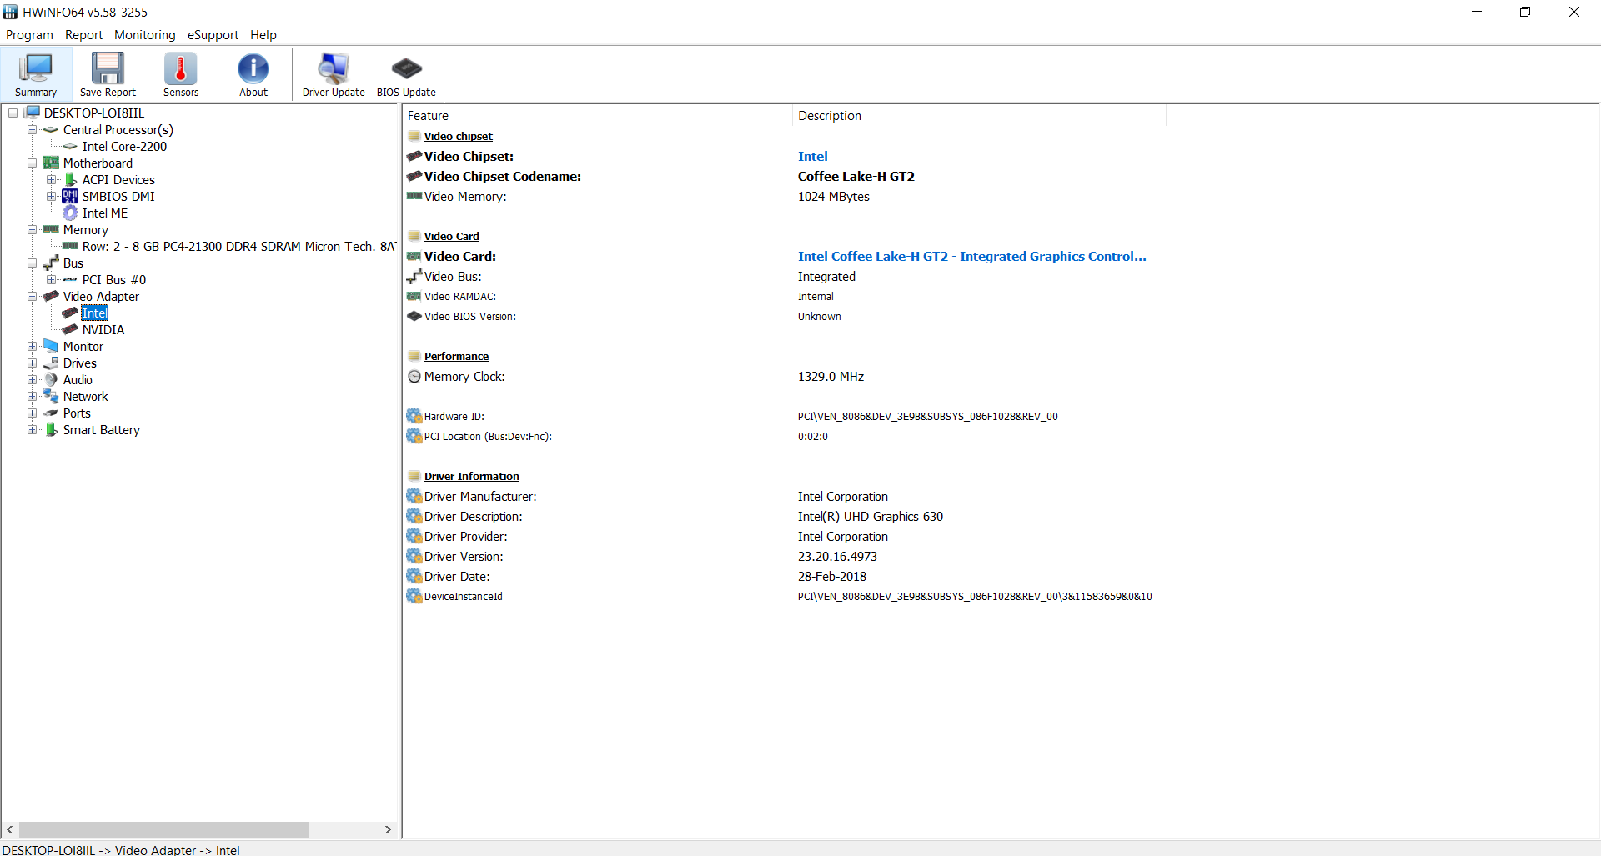Select the Driver Date 28-Feb-2018 value
Image resolution: width=1601 pixels, height=856 pixels.
click(x=832, y=577)
